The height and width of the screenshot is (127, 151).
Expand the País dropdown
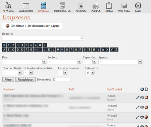click(44, 61)
